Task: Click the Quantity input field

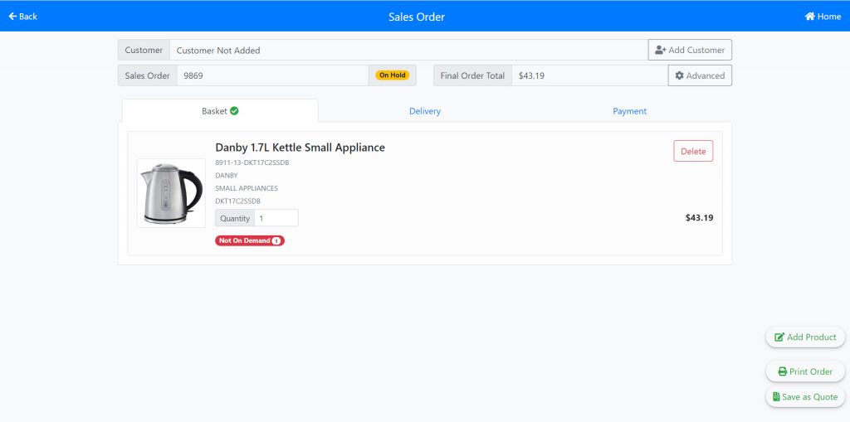Action: 276,218
